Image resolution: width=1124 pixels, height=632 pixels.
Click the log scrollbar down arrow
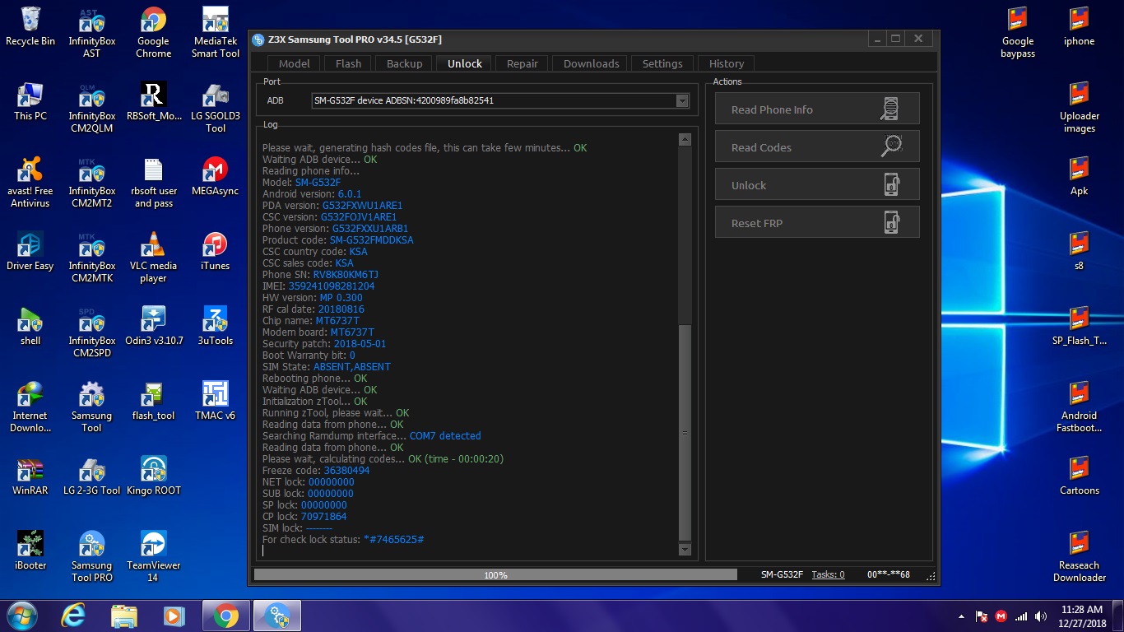tap(685, 549)
